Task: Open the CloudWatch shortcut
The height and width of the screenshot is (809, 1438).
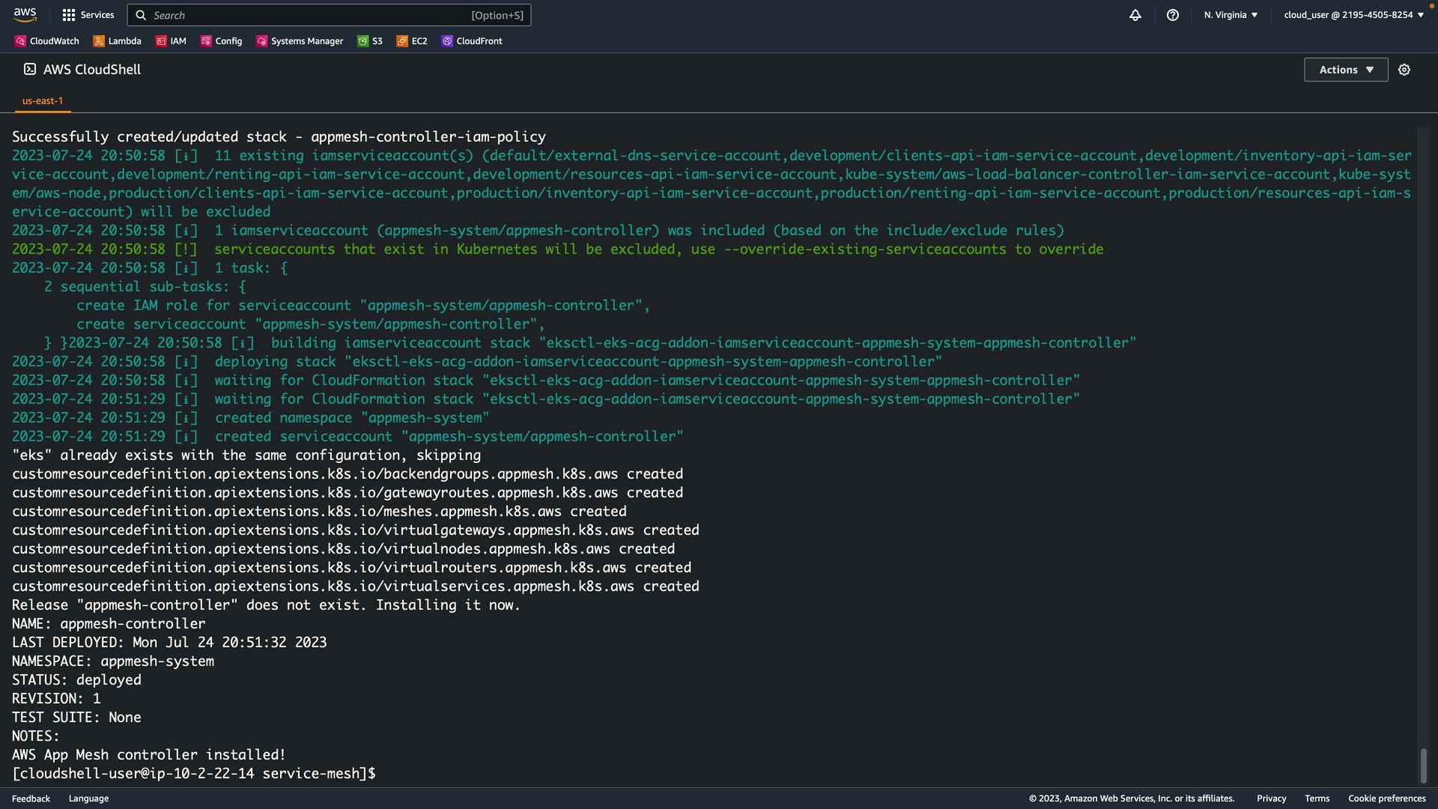Action: (x=46, y=41)
